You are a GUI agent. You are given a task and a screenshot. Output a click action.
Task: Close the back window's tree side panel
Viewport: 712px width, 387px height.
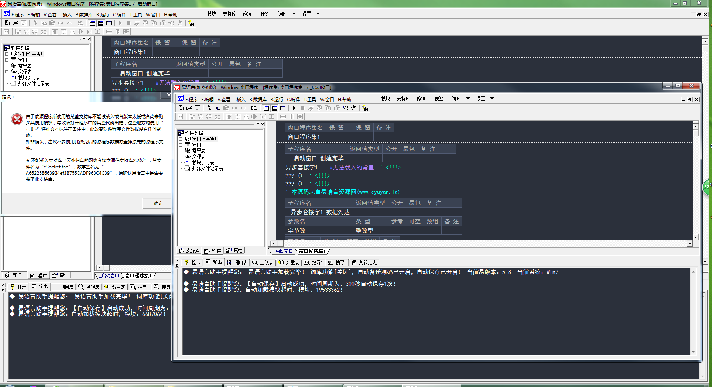(x=89, y=39)
